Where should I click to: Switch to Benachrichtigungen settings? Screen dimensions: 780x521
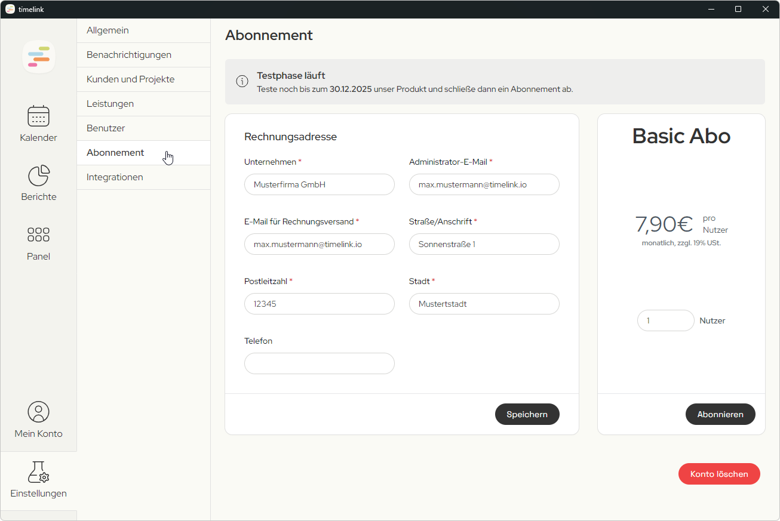click(129, 54)
